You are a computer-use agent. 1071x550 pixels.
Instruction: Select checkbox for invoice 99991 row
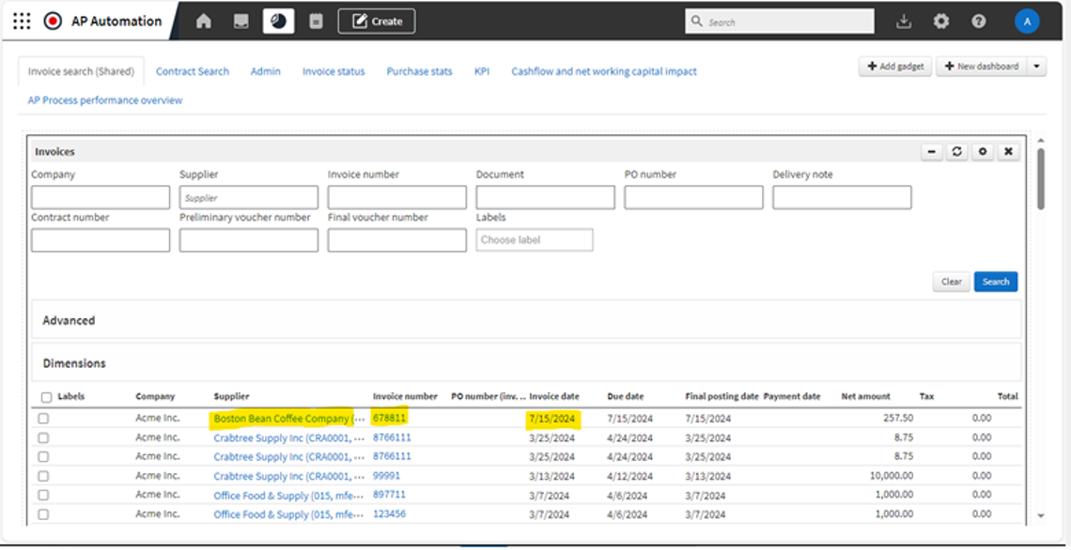(43, 477)
